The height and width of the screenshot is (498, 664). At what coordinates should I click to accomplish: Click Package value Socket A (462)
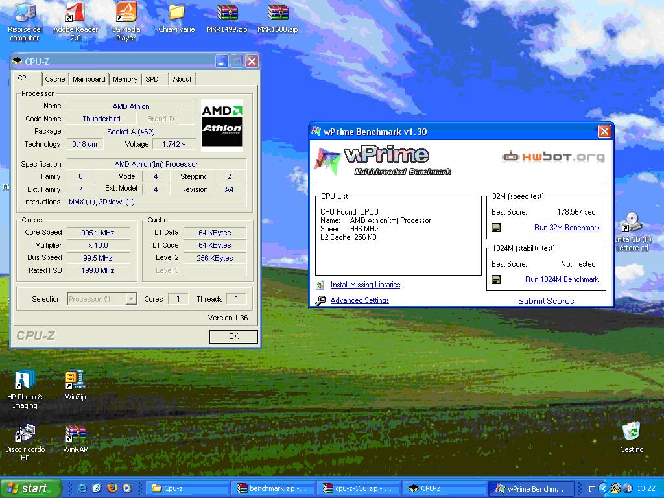point(131,132)
